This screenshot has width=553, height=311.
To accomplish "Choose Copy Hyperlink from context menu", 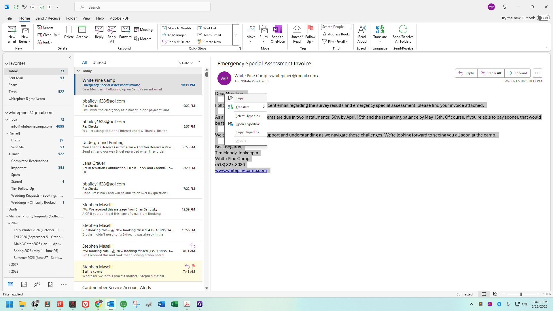I will point(247,132).
